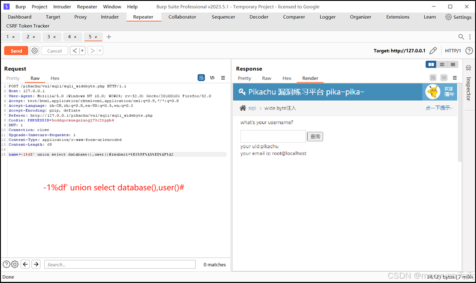Search Repeater with the magnifier icon
This screenshot has width=476, height=283.
coord(461,36)
